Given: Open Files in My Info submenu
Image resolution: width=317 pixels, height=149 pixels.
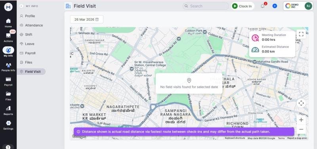Looking at the screenshot, I should 29,63.
